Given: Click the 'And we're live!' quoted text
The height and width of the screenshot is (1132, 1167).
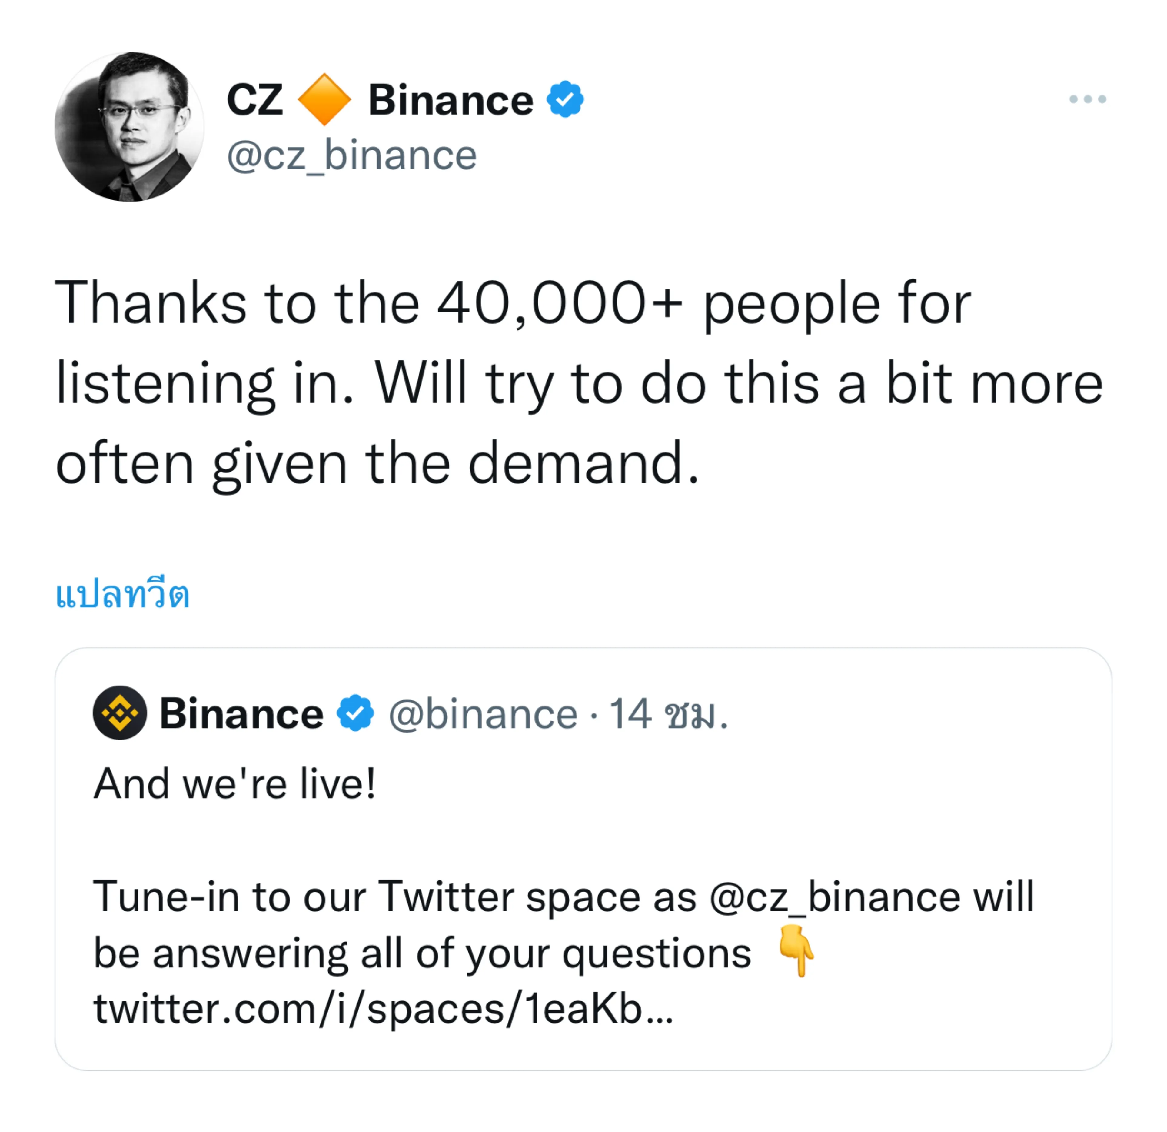Looking at the screenshot, I should point(235,783).
